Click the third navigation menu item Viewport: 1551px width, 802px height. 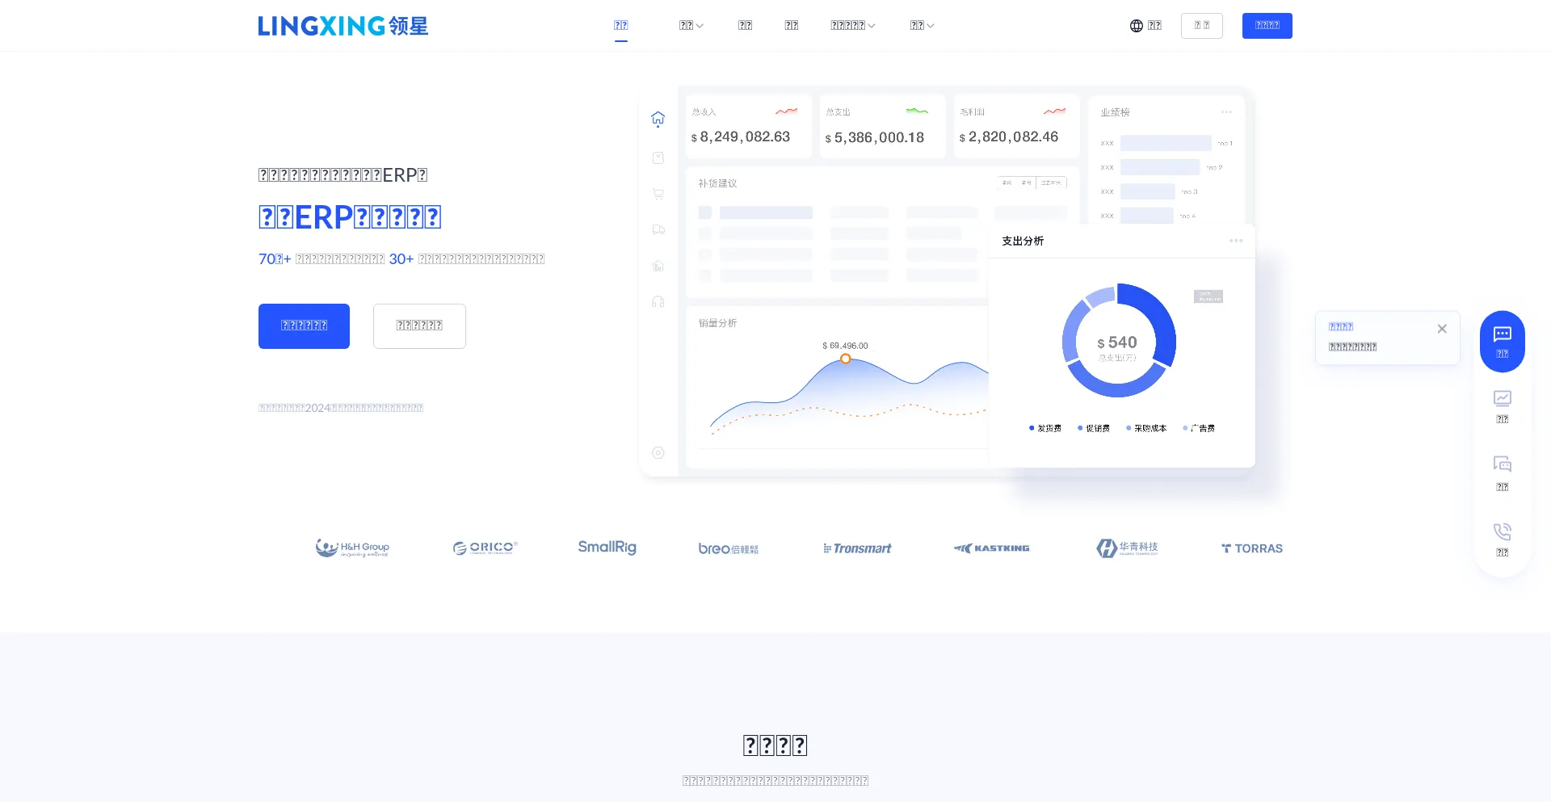745,25
